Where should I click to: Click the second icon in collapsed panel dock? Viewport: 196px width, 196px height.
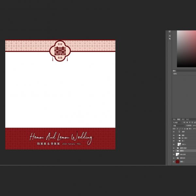(x=170, y=35)
